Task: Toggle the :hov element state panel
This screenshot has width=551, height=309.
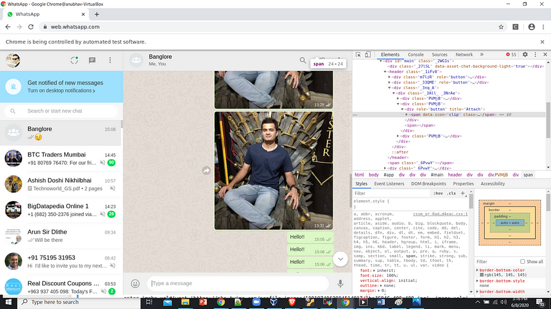Action: (x=438, y=193)
